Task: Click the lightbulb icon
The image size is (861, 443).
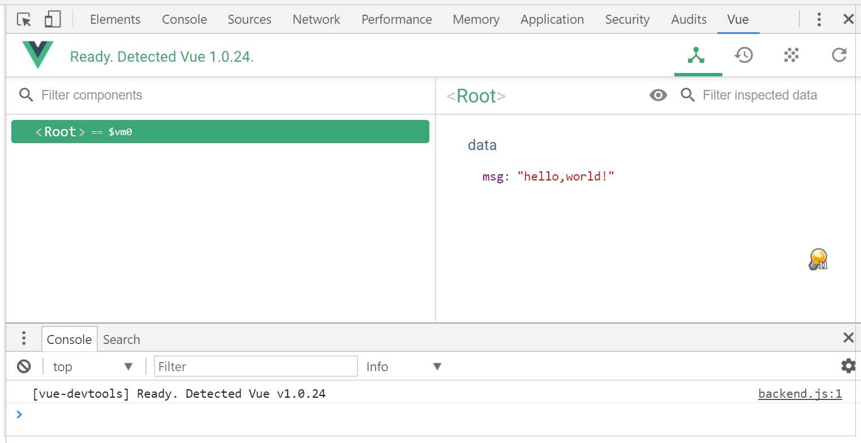Action: point(818,259)
